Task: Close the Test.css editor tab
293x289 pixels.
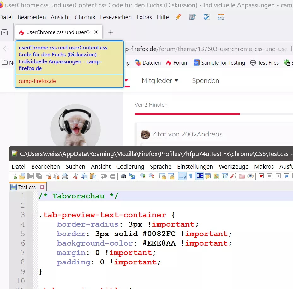Action: (x=42, y=187)
